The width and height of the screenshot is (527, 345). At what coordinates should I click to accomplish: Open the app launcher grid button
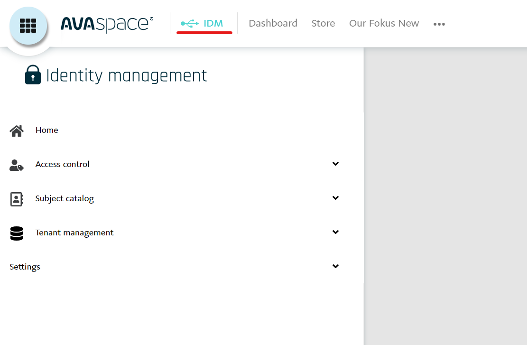[28, 26]
